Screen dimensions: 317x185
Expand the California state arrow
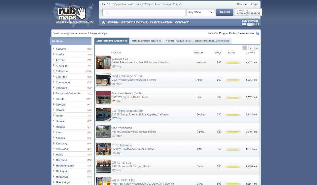tap(53, 71)
